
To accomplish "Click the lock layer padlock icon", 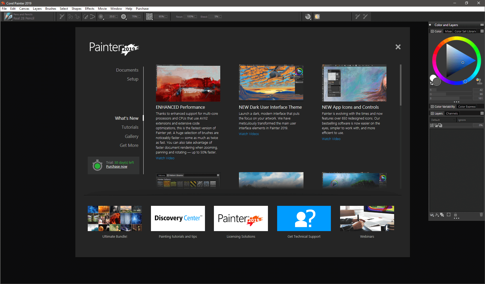I will click(455, 215).
